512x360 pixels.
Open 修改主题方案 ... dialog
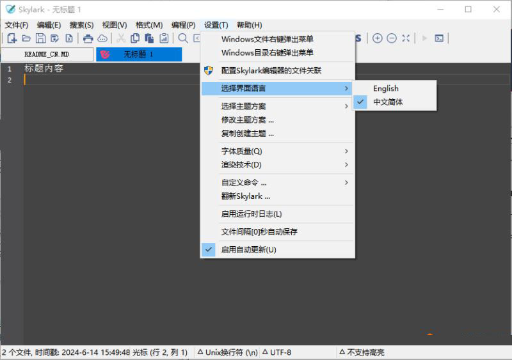tap(278, 120)
